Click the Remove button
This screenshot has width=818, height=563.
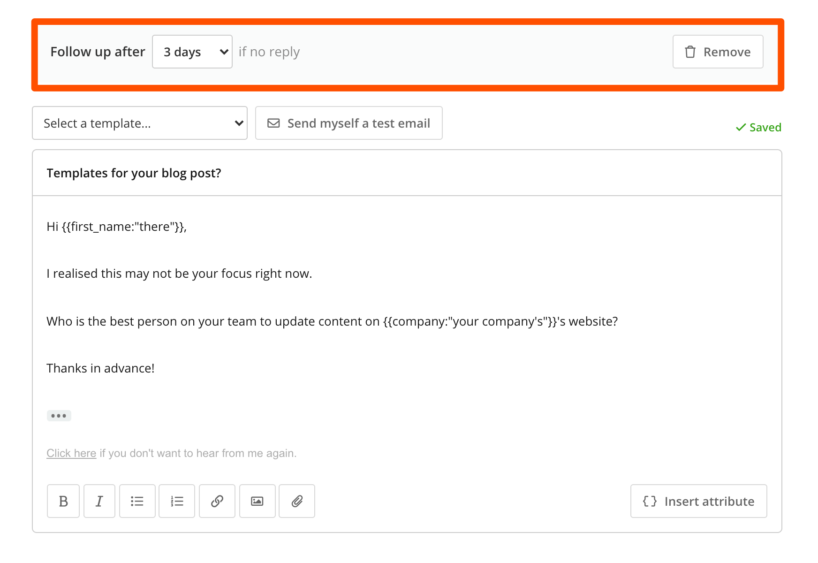[x=718, y=52]
